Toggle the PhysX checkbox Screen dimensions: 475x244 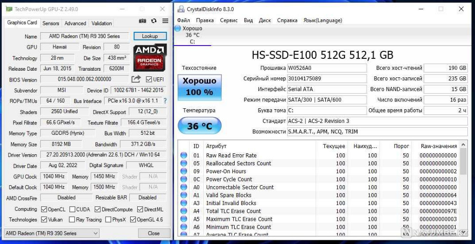click(x=108, y=219)
